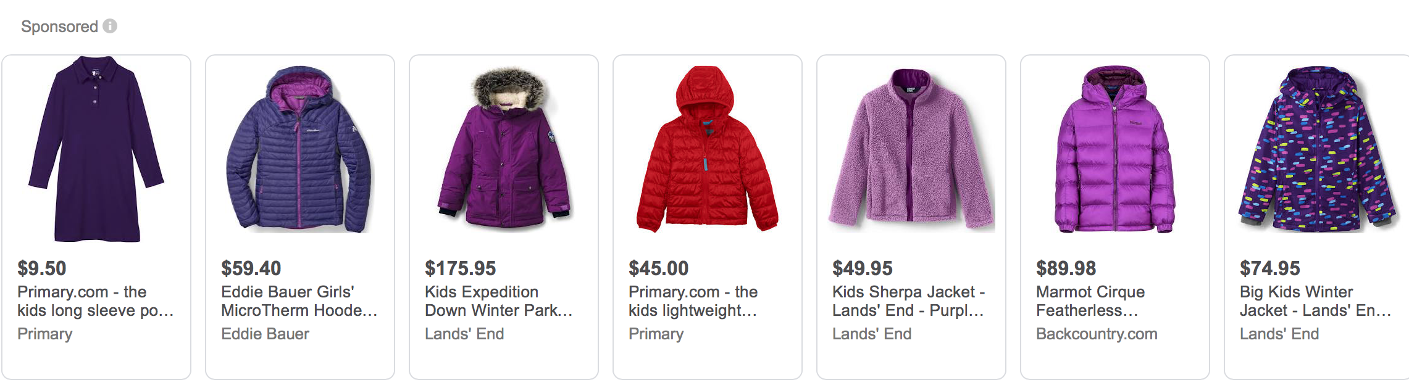Image resolution: width=1409 pixels, height=385 pixels.
Task: Open Primary.com kids lightweight jacket title
Action: coord(693,301)
